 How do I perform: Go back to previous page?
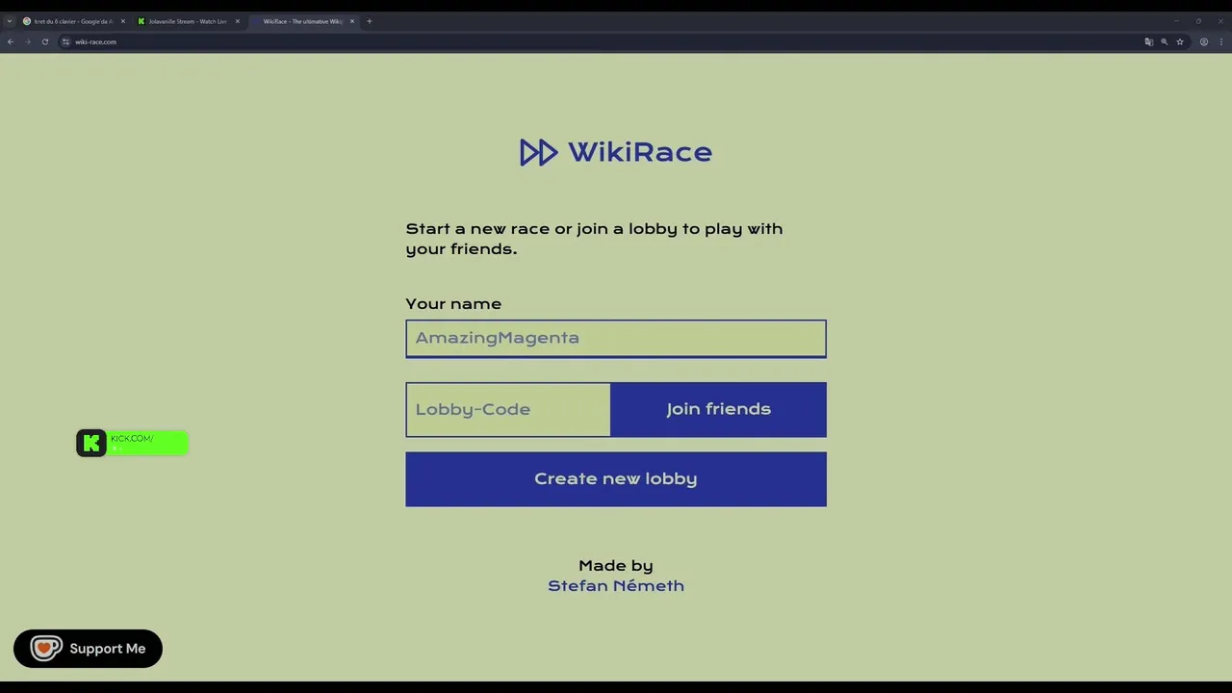pos(11,41)
